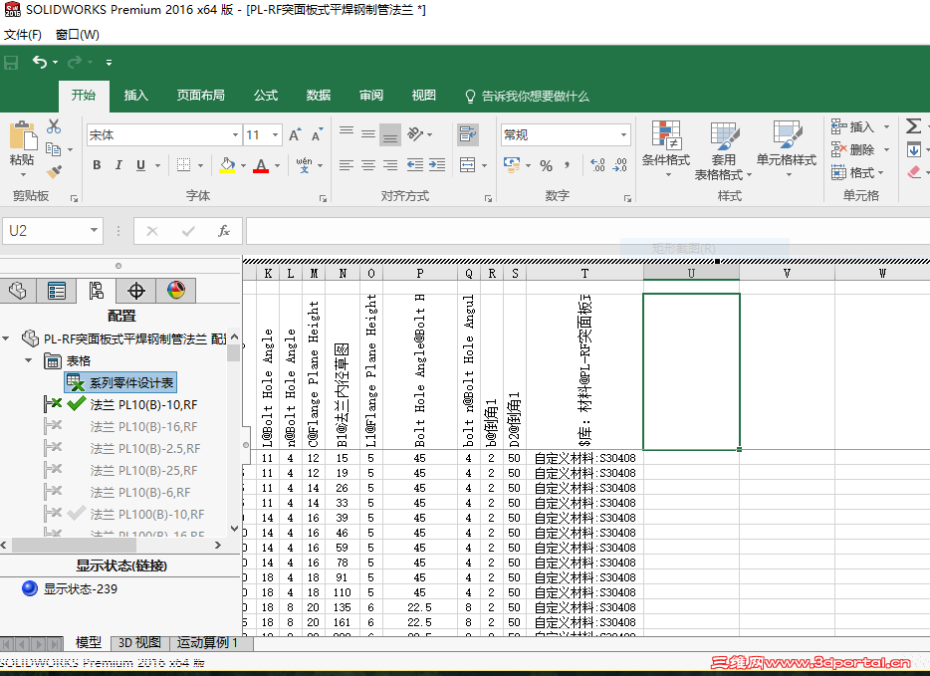930x676 pixels.
Task: Open the 单元格样式 cell styles menu
Action: click(x=787, y=148)
